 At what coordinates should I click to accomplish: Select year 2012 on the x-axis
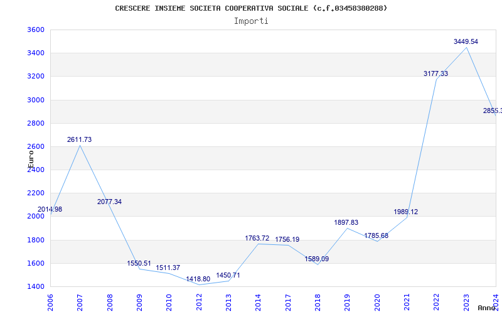(x=199, y=301)
